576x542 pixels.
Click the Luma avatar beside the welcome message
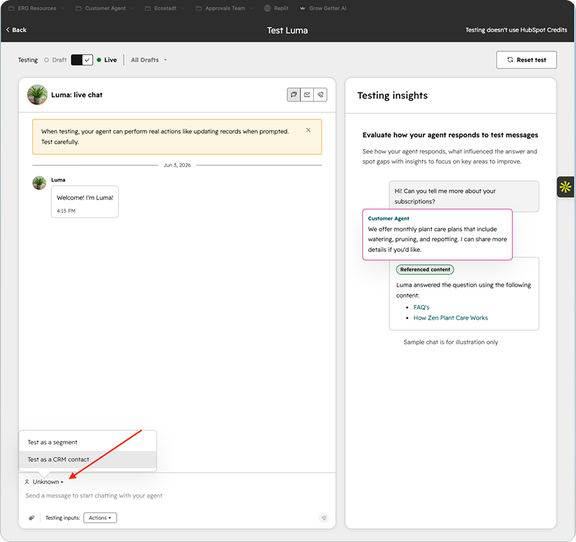[x=40, y=183]
